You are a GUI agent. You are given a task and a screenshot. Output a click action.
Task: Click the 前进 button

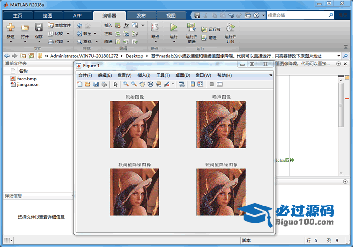(x=209, y=38)
